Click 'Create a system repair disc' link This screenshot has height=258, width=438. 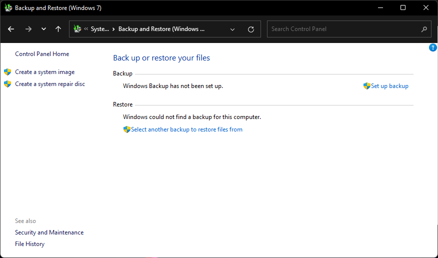pyautogui.click(x=50, y=84)
